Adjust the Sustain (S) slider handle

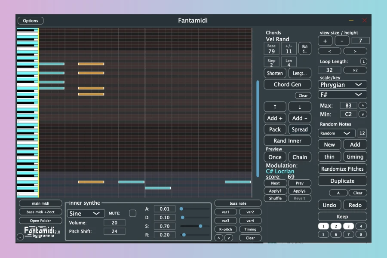pyautogui.click(x=200, y=226)
